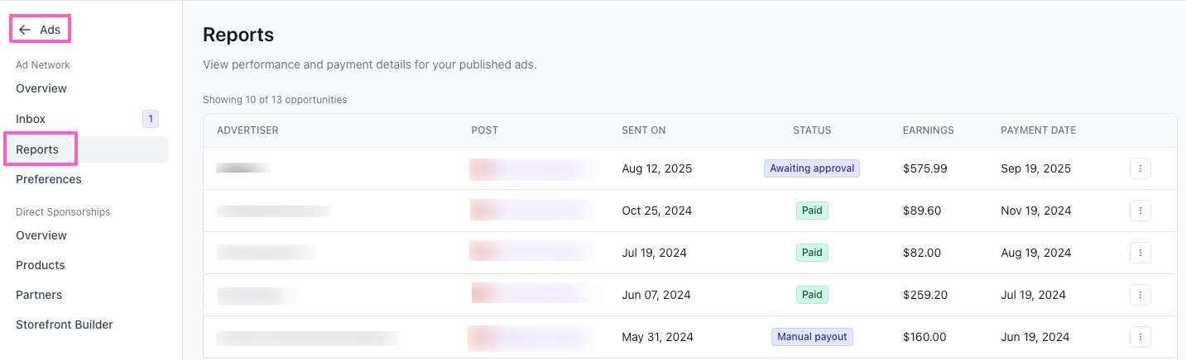Open the three-dot menu for the $82.00 row
This screenshot has width=1186, height=360.
click(x=1140, y=253)
